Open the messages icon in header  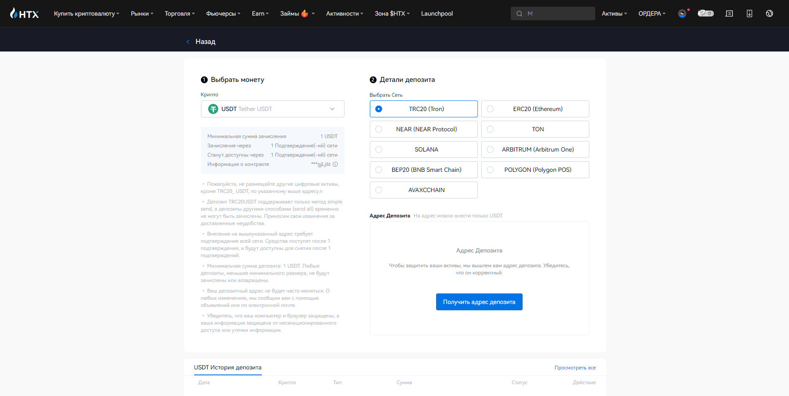(729, 14)
